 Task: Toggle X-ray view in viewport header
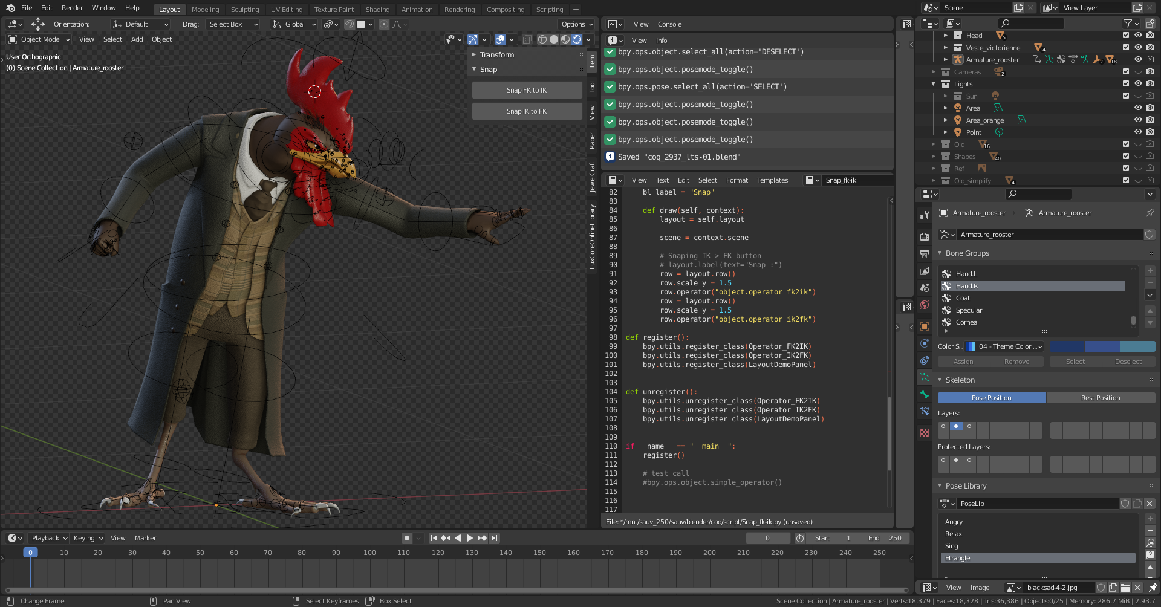point(527,39)
